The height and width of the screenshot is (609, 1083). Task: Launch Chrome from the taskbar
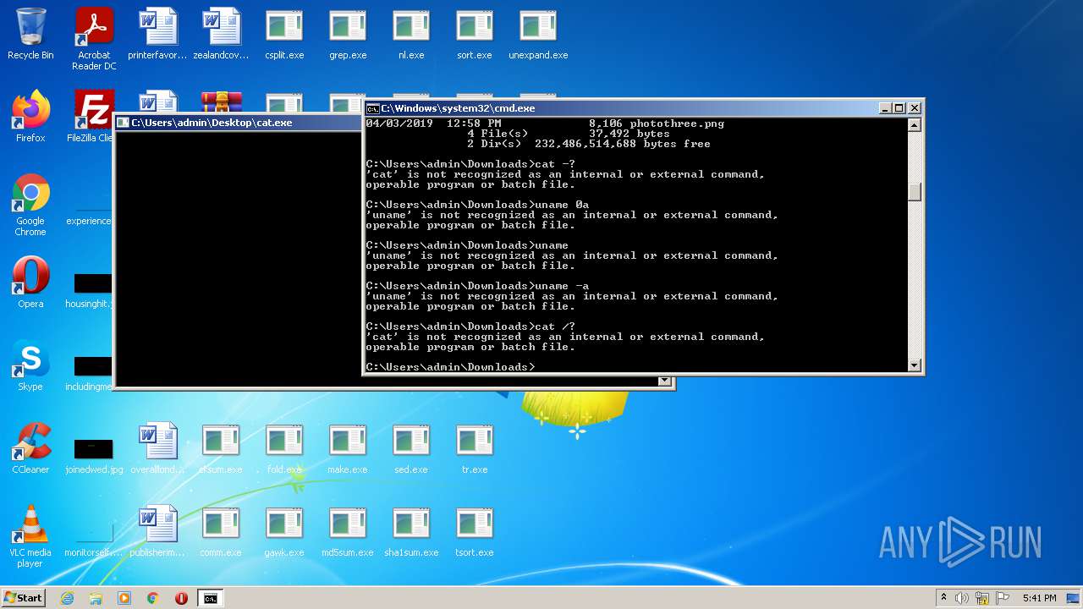[152, 598]
